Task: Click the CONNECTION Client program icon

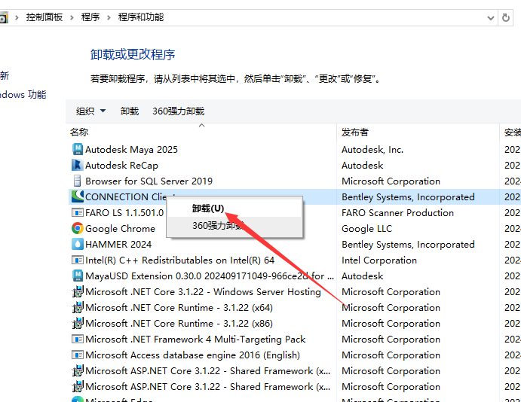Action: pos(78,196)
